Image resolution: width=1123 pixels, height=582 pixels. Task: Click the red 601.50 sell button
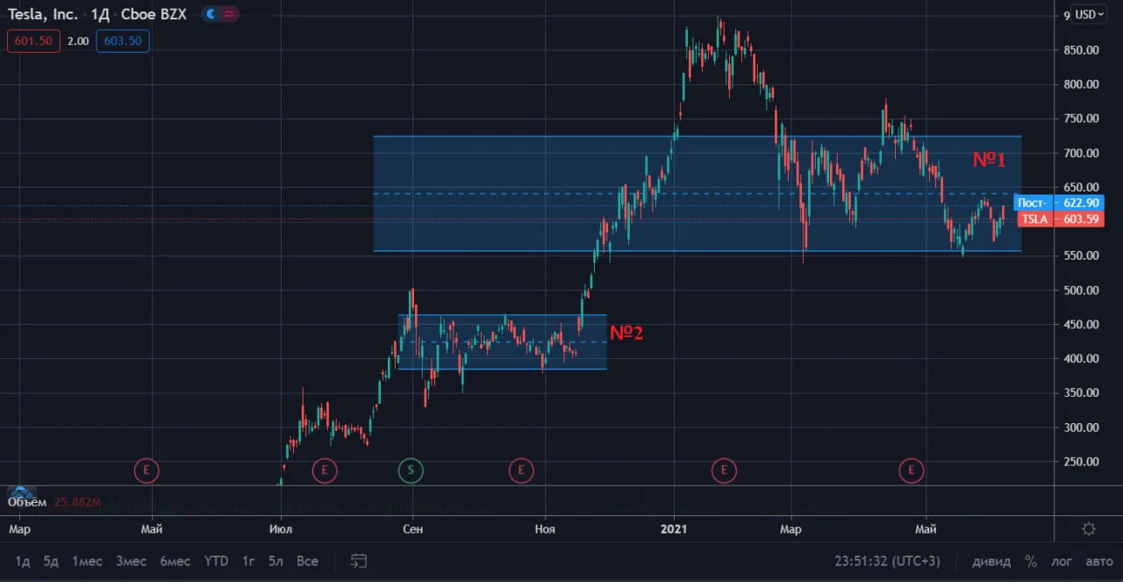pos(33,40)
